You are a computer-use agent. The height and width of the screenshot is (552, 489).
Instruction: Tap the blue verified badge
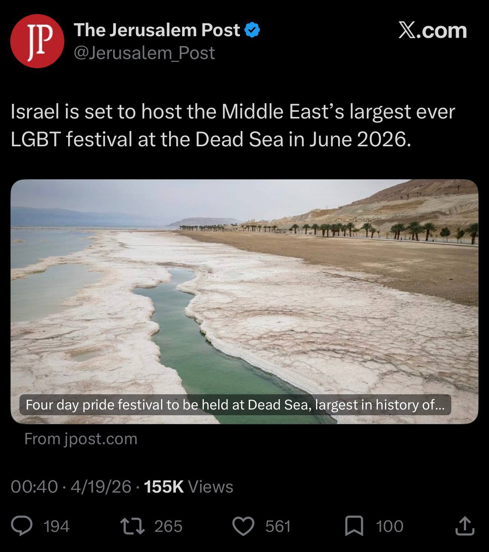(x=252, y=30)
